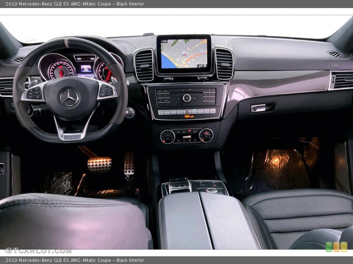This screenshot has height=264, width=353.
Task: Click the header caption "2019 Mercedes-Benz GLE 63 AMG"
Action: [x=42, y=4]
